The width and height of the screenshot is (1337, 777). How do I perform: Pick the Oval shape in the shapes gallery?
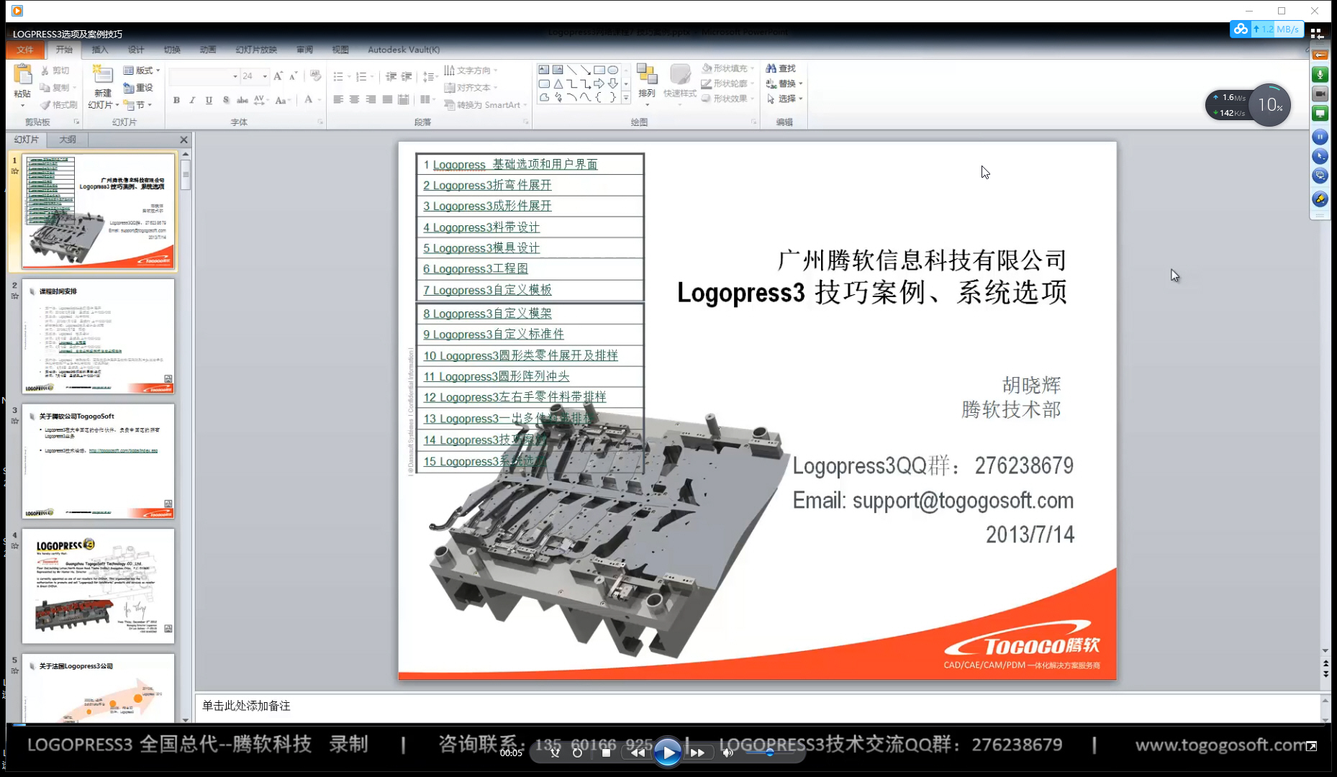click(612, 70)
